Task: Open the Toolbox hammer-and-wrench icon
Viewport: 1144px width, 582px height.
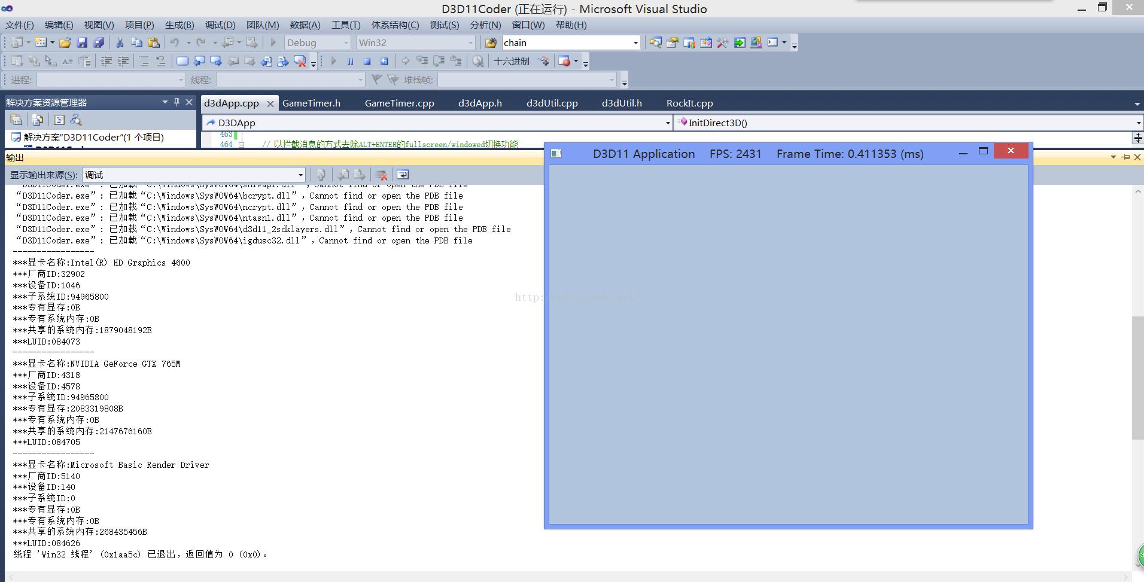Action: (x=723, y=42)
